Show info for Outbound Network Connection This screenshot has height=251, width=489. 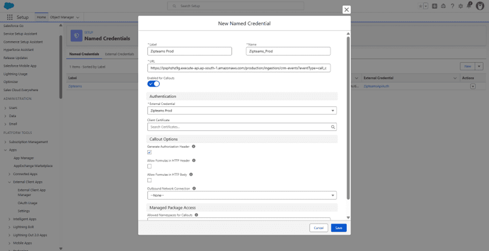tap(194, 188)
